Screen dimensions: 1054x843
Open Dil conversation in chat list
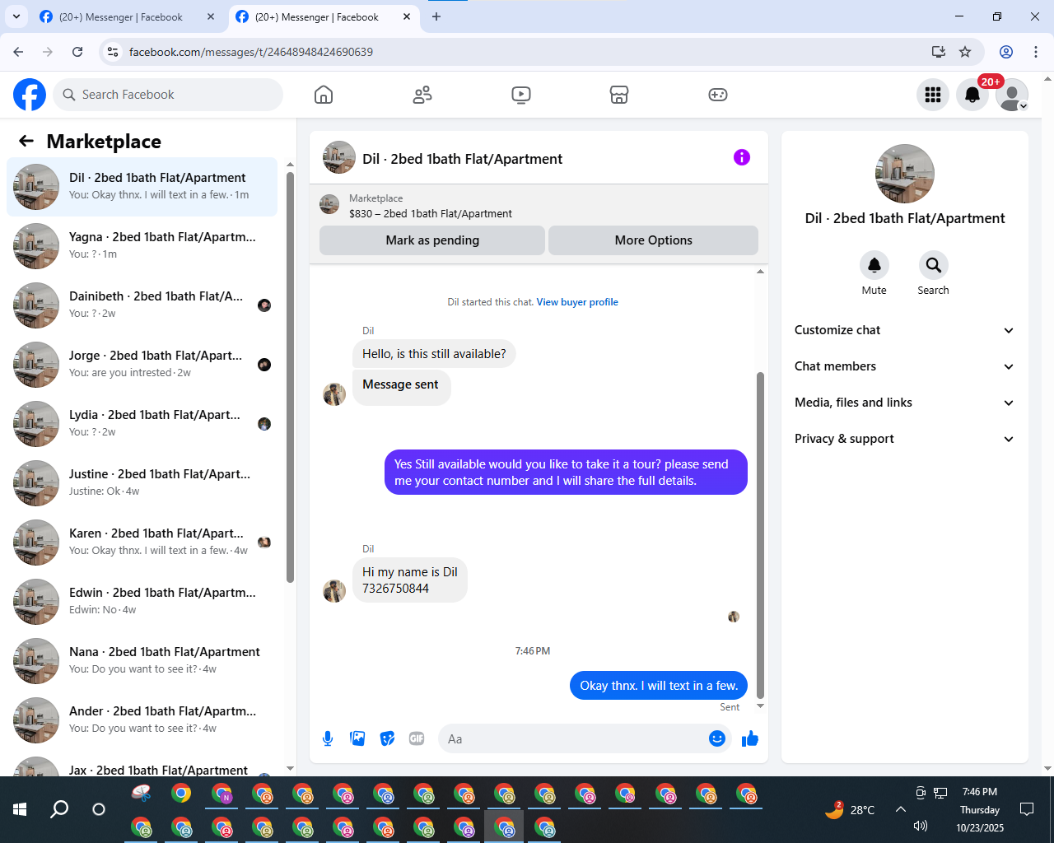click(142, 187)
